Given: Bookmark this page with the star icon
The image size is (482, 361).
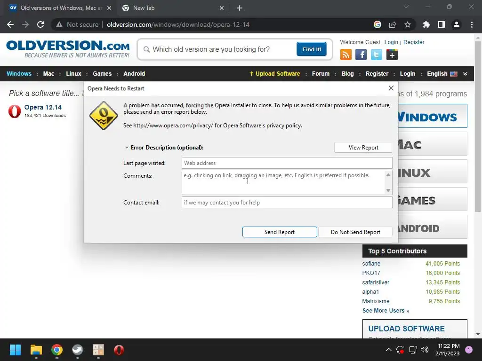Looking at the screenshot, I should pos(407,24).
